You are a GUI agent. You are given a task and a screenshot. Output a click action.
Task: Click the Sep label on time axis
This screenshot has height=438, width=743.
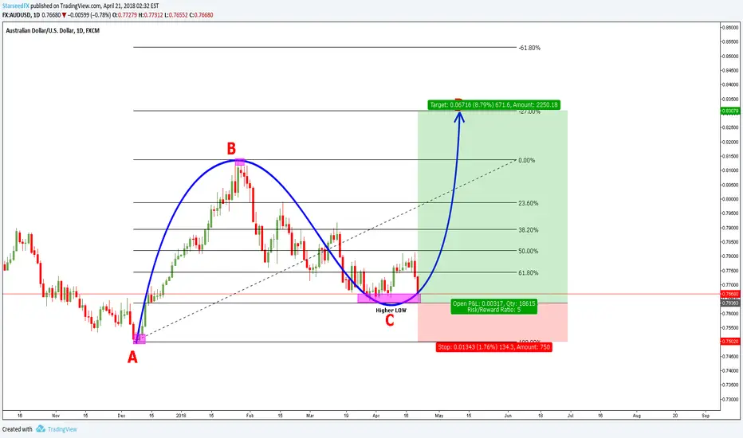click(706, 416)
